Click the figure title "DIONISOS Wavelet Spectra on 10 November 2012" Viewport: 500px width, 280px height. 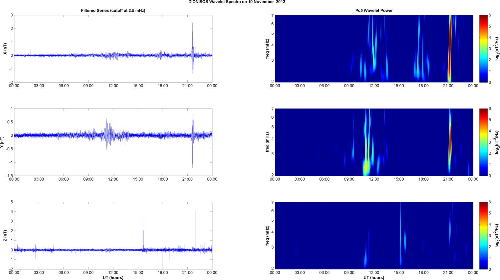tap(237, 2)
